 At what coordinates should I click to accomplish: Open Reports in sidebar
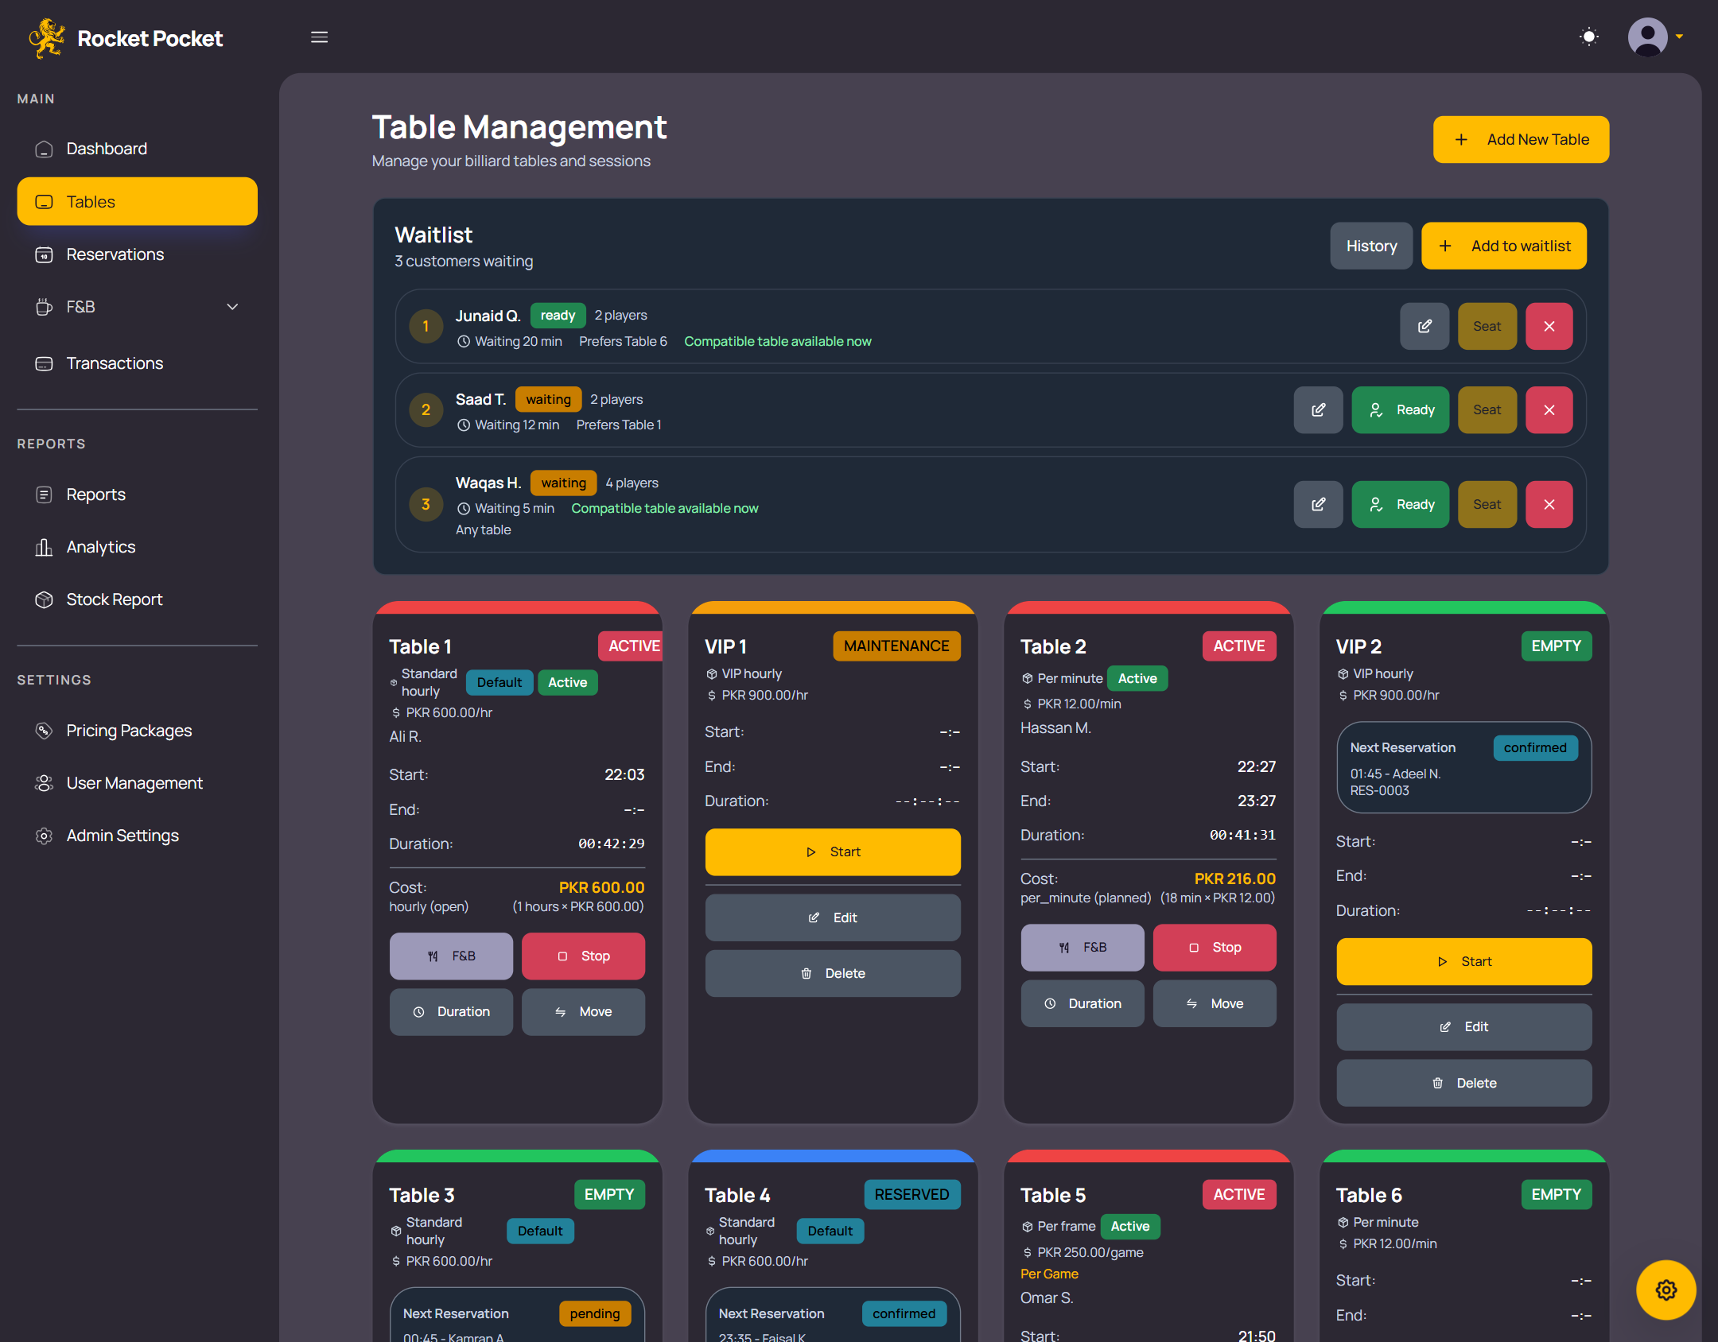[137, 495]
